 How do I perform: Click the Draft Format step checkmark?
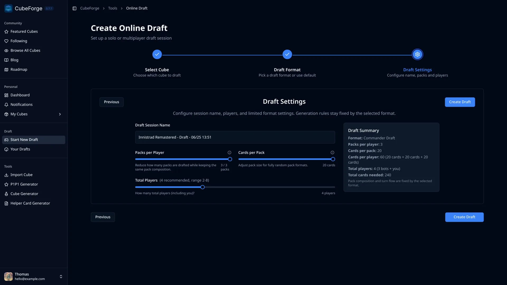point(287,54)
